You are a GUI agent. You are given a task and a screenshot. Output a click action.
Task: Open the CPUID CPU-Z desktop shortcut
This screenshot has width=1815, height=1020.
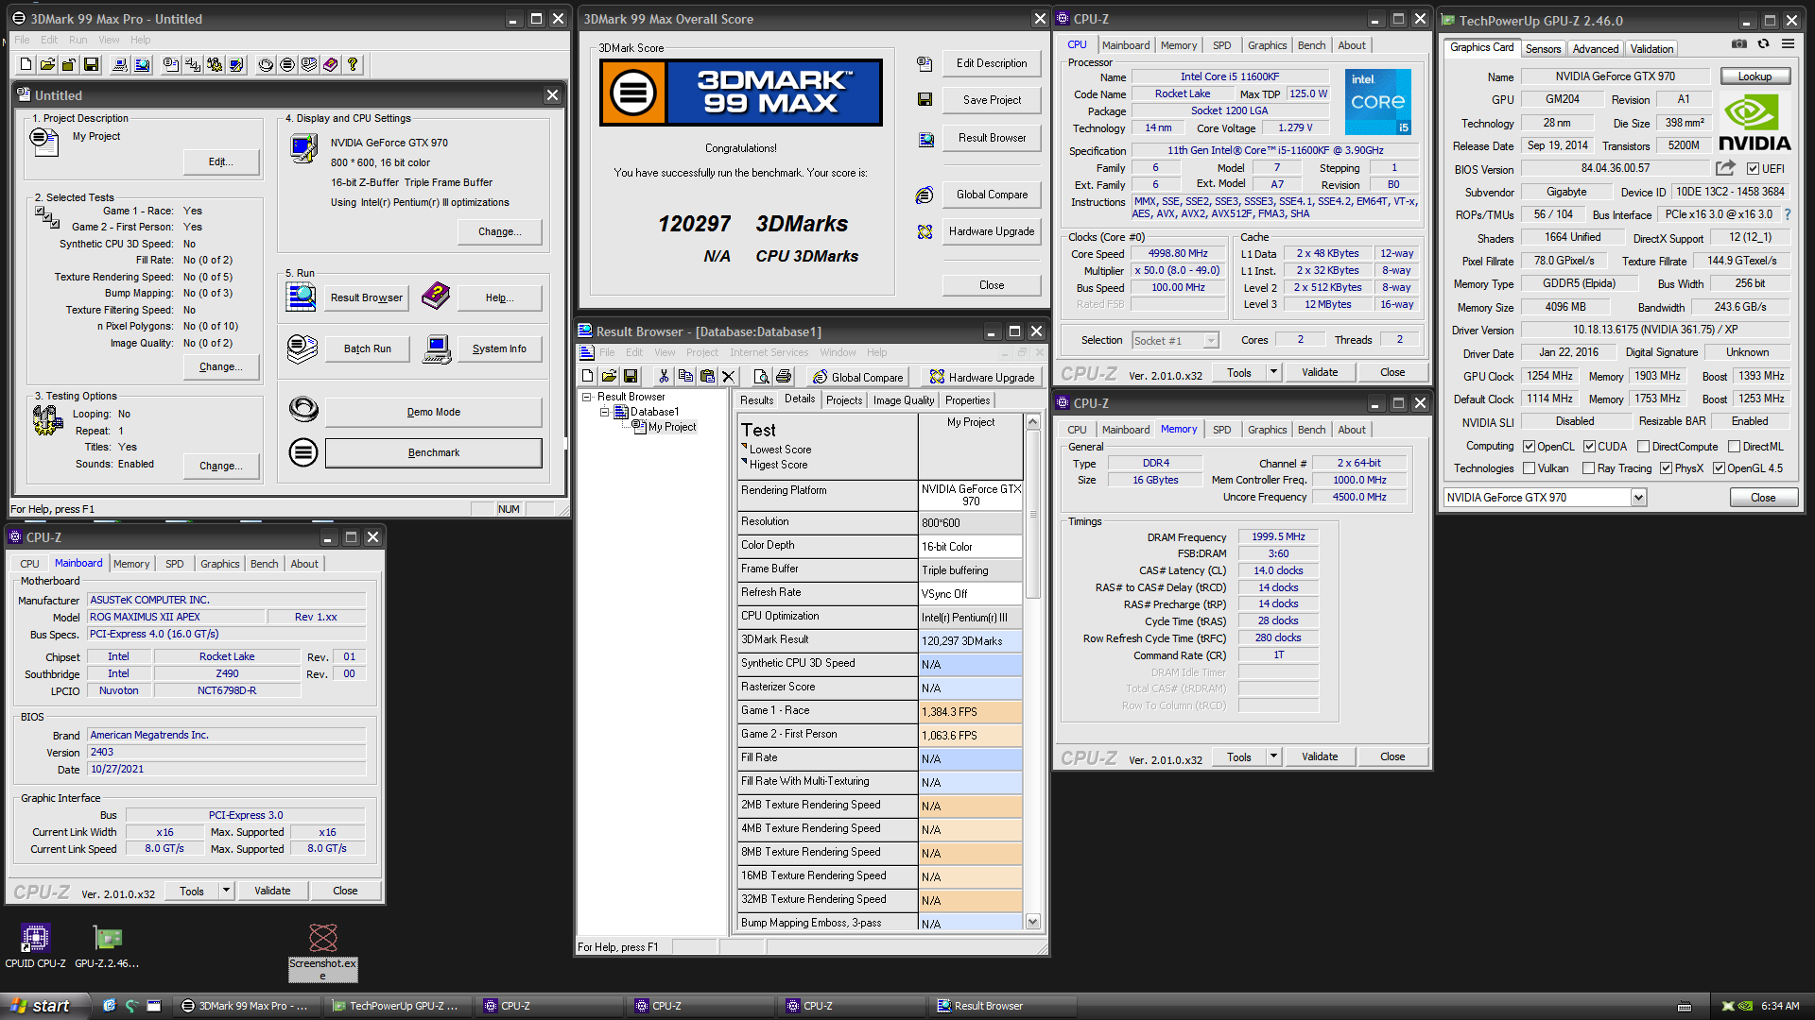click(35, 945)
